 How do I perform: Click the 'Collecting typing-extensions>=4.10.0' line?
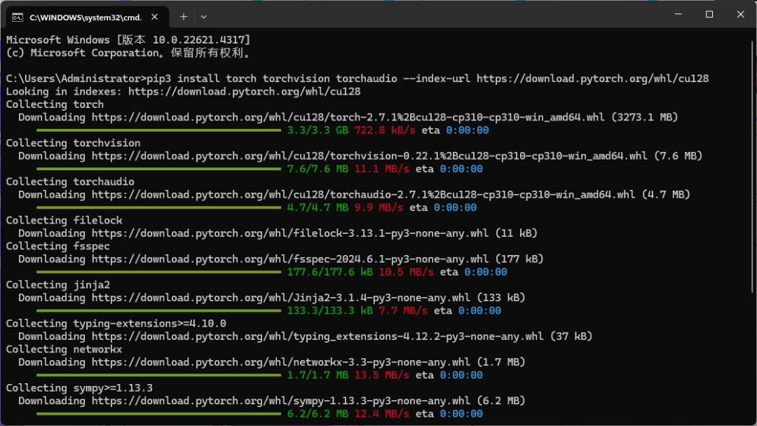116,323
